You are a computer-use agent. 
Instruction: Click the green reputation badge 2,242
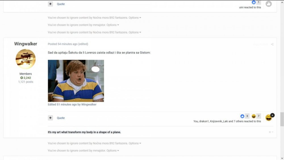pos(26,78)
